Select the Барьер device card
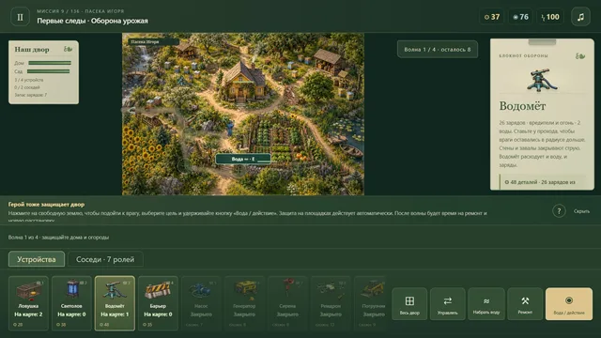 158,303
